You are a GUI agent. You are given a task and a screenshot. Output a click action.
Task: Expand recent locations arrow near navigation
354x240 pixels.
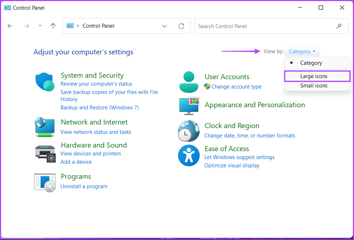coord(40,26)
